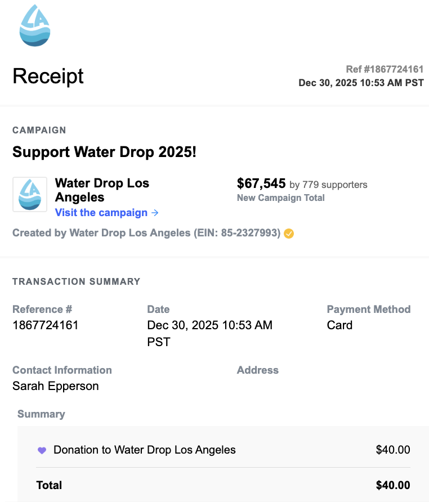Click the 779 supporters text
This screenshot has width=429, height=502.
click(x=334, y=185)
